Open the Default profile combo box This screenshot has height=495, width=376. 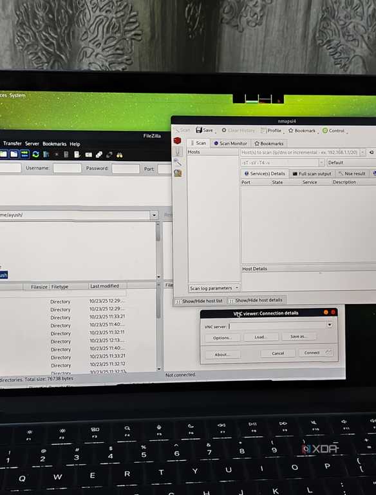tap(352, 162)
